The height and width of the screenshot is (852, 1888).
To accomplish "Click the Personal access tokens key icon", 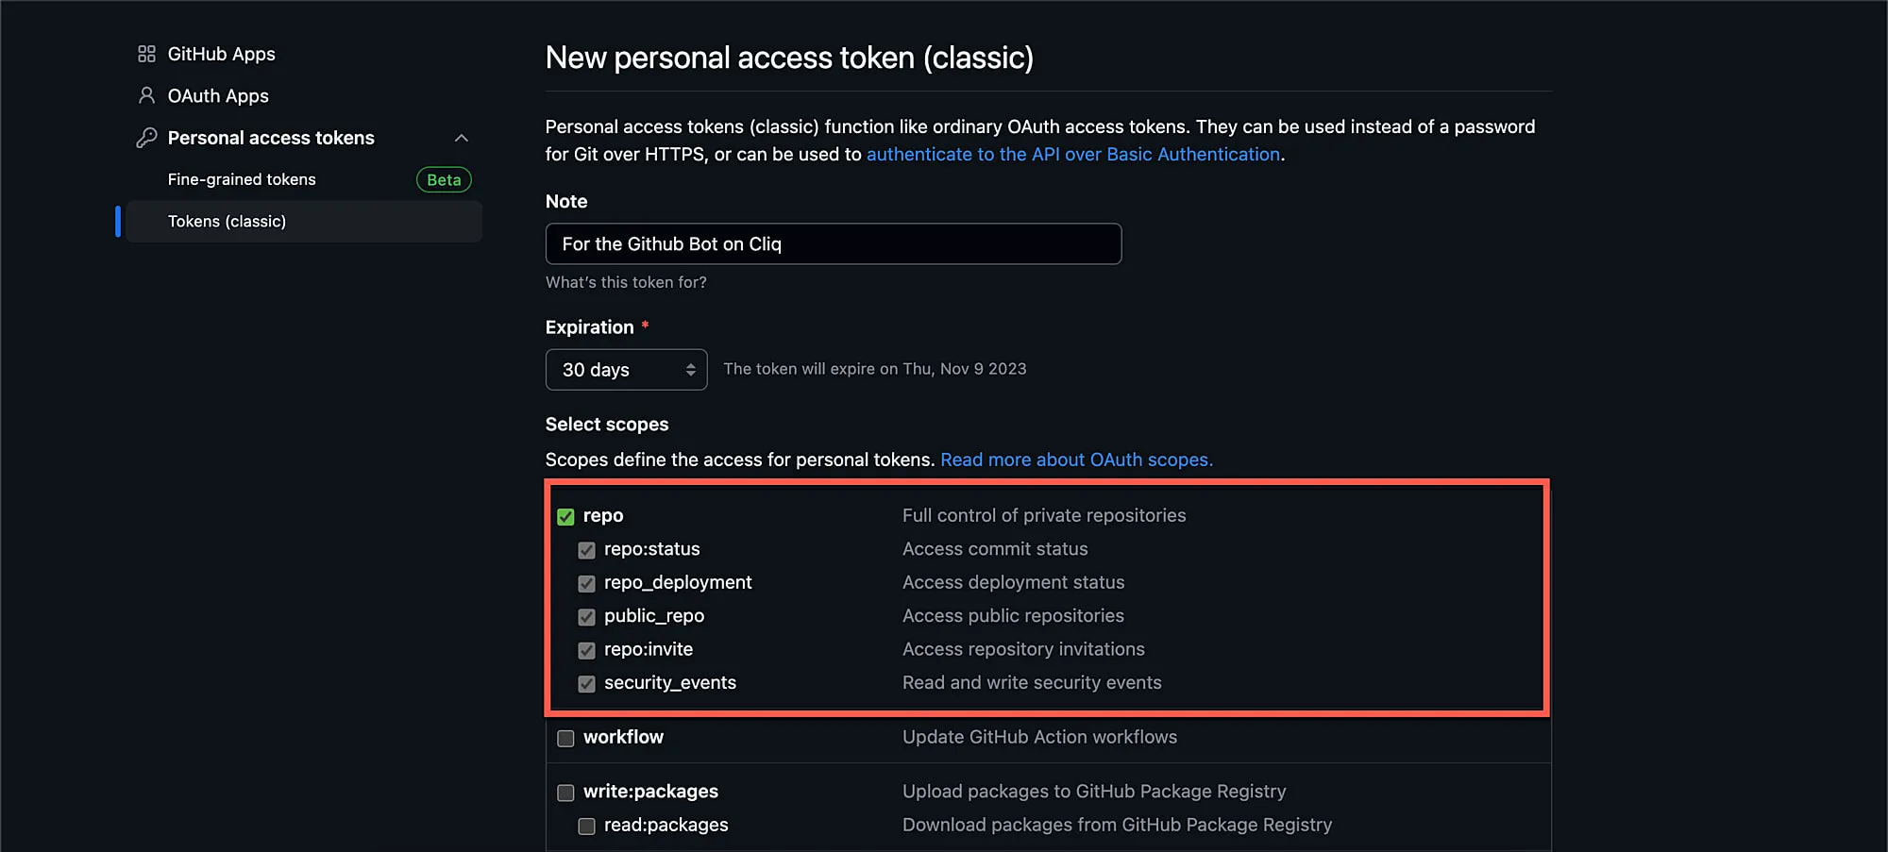I will (x=146, y=138).
